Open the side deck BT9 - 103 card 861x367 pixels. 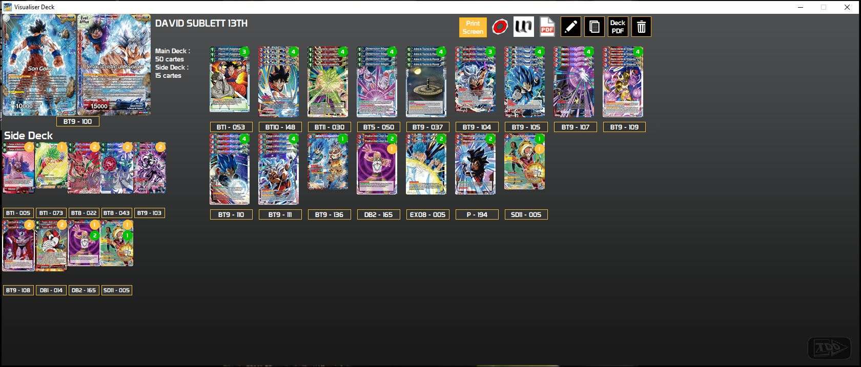click(x=150, y=168)
